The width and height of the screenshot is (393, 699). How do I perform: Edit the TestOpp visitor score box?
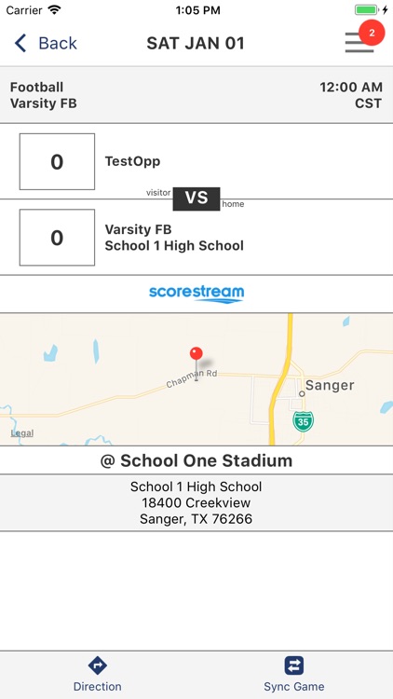coord(57,161)
